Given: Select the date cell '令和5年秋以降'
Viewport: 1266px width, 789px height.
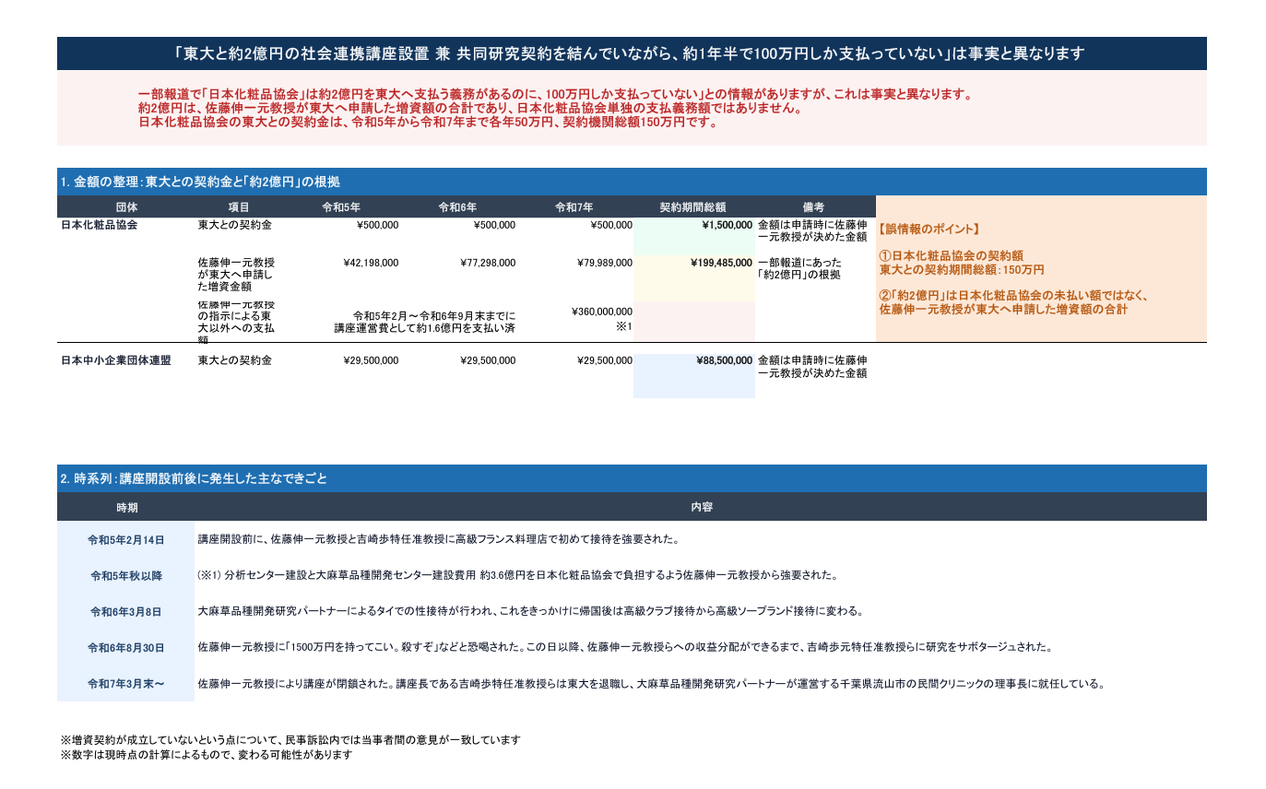Looking at the screenshot, I should [x=126, y=575].
